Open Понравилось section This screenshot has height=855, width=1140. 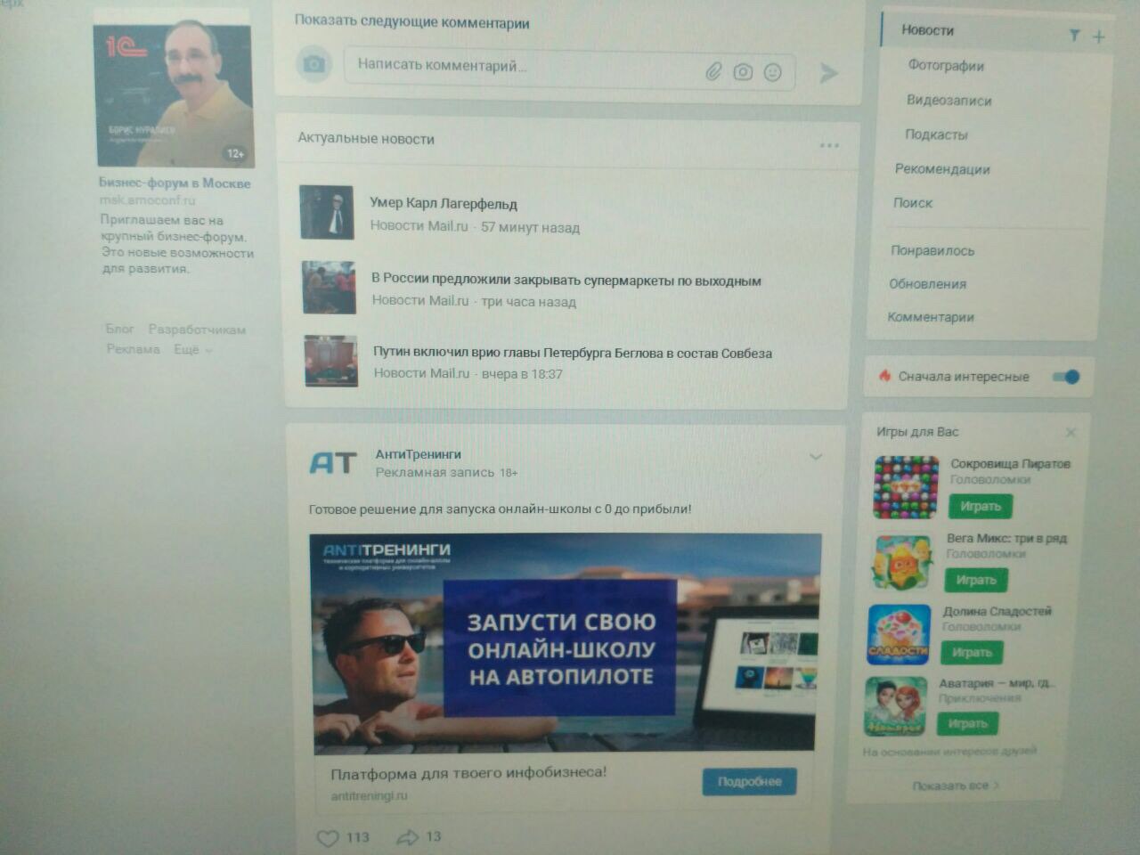(932, 251)
